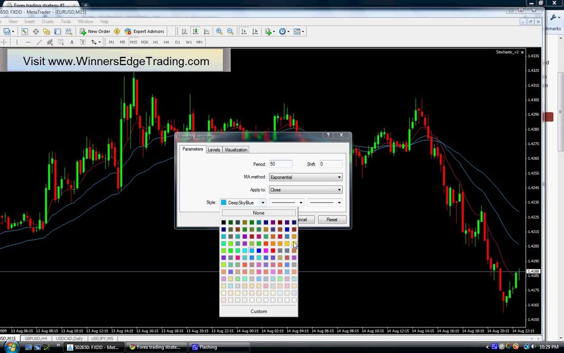Toggle the M15 timeframe button
The height and width of the screenshot is (353, 564).
pos(134,42)
